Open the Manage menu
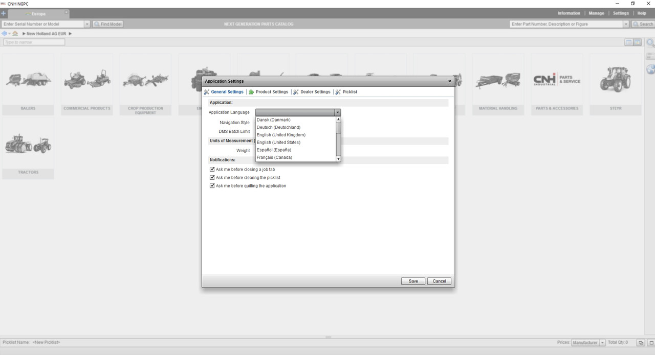 click(597, 13)
